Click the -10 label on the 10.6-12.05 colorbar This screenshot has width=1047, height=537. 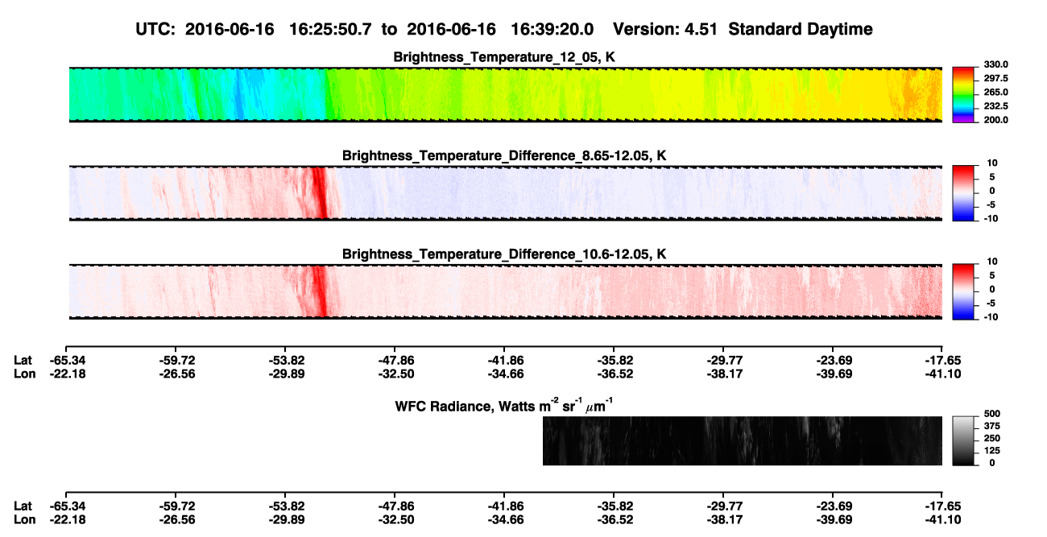pyautogui.click(x=991, y=316)
